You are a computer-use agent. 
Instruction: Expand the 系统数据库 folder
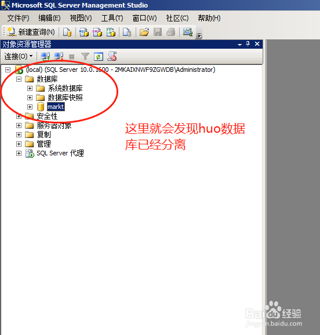pyautogui.click(x=30, y=88)
